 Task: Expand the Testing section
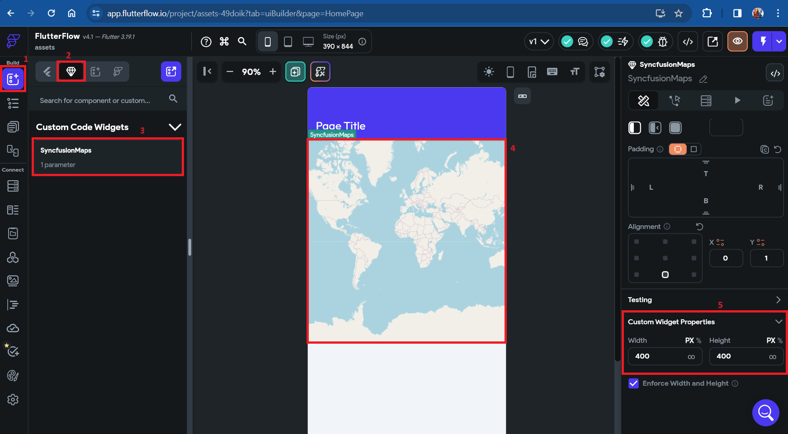pyautogui.click(x=778, y=300)
